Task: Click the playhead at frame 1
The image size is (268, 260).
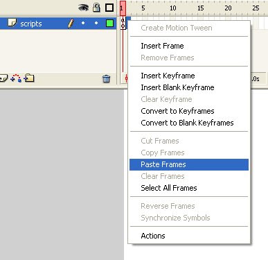Action: point(123,8)
